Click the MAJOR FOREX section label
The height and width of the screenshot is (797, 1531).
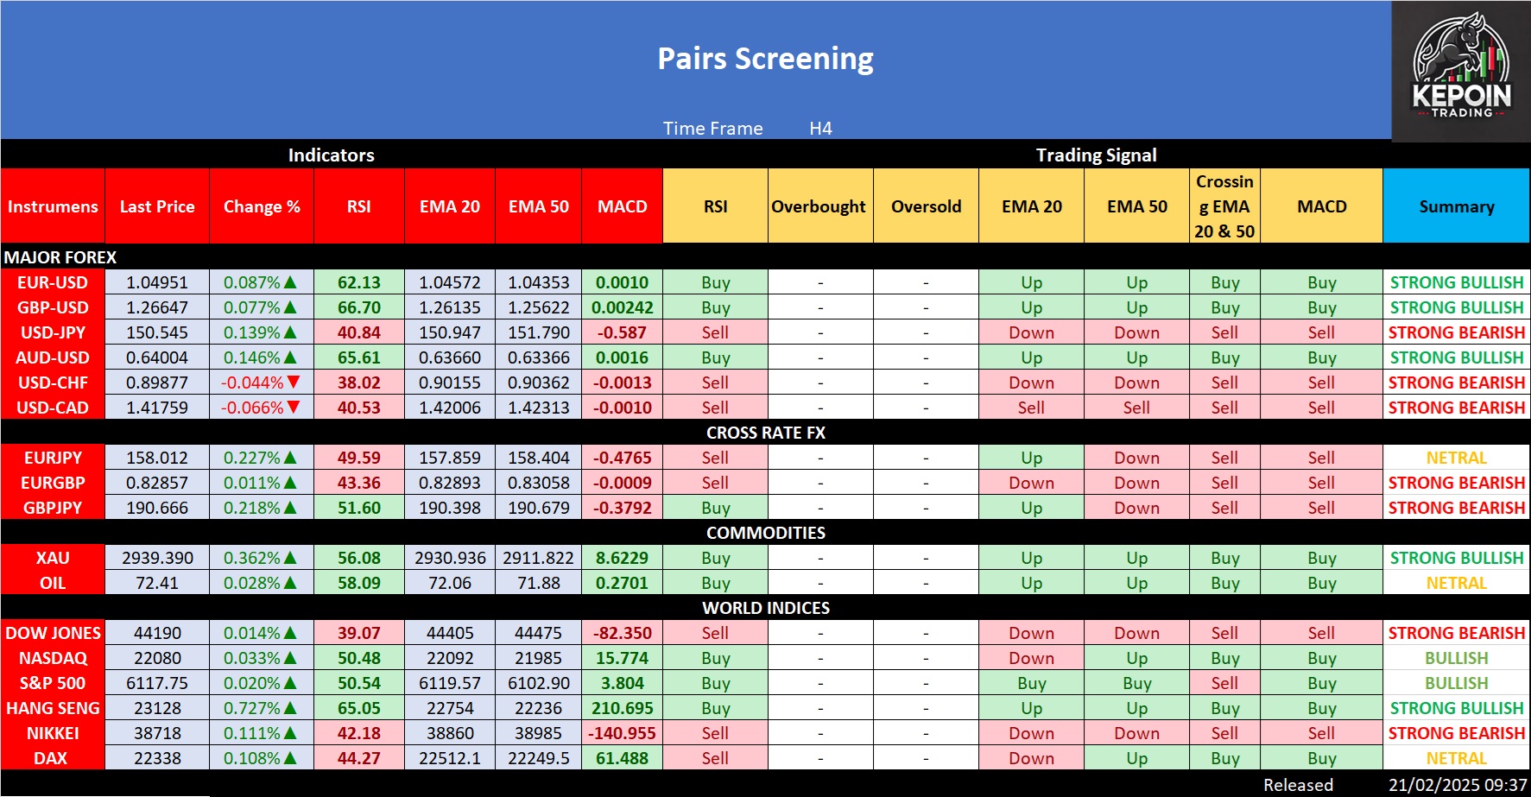pyautogui.click(x=60, y=257)
